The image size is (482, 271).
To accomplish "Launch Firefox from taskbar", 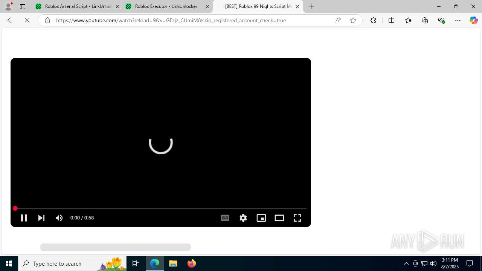I will coord(192,263).
